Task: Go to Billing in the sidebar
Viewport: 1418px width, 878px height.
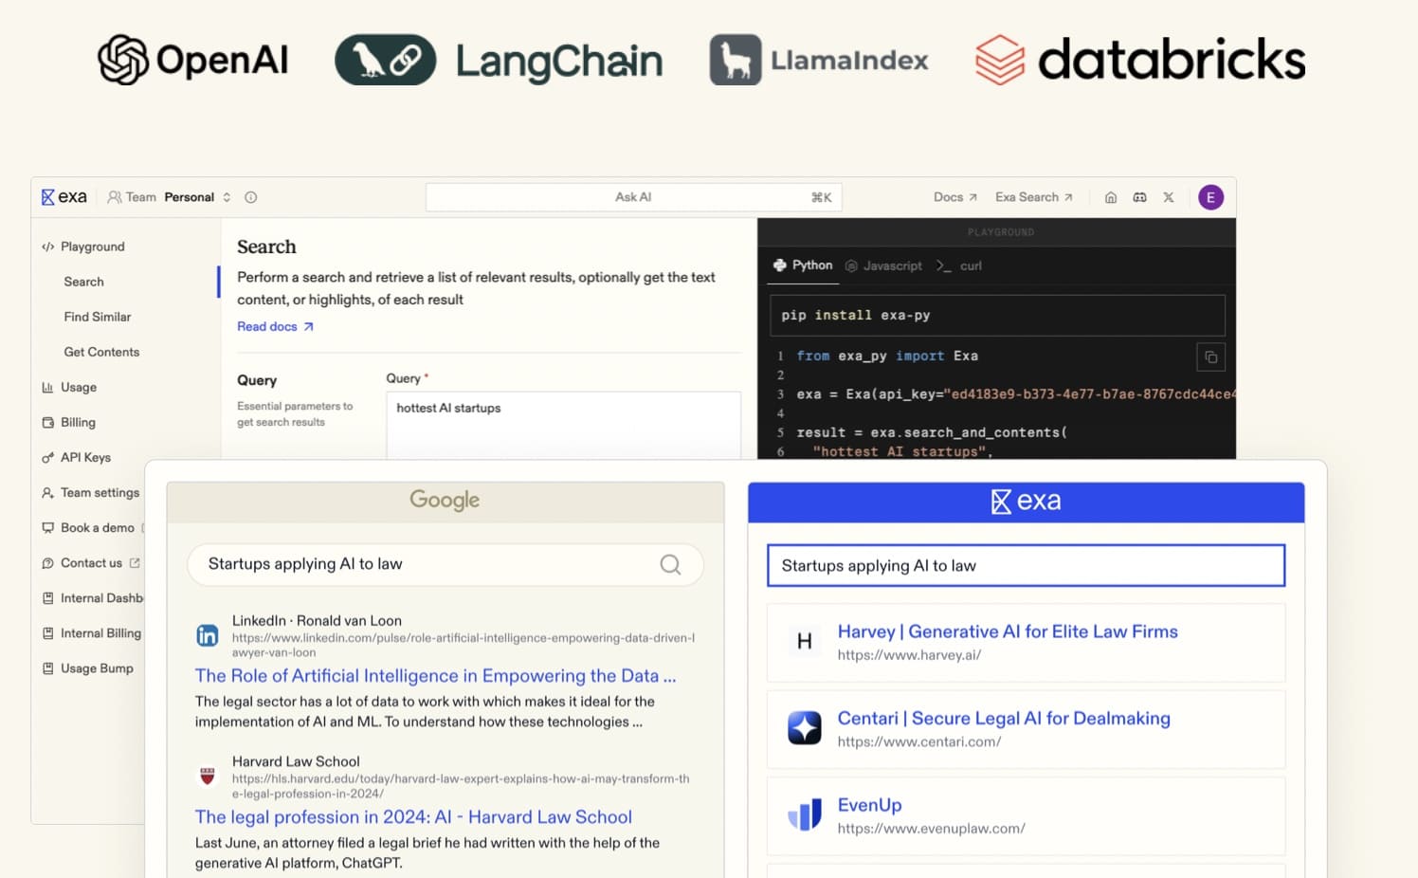Action: click(78, 422)
